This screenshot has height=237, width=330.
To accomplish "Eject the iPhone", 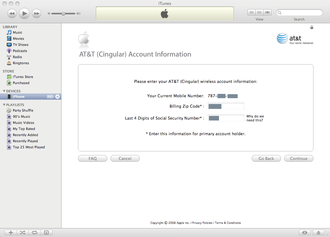I will point(57,97).
